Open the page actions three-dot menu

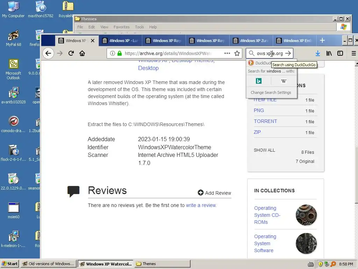point(227,53)
